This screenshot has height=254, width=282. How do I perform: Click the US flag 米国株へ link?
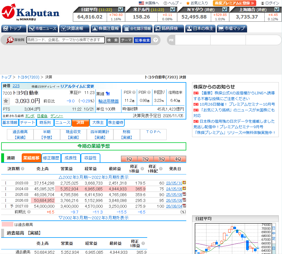[x=149, y=3]
